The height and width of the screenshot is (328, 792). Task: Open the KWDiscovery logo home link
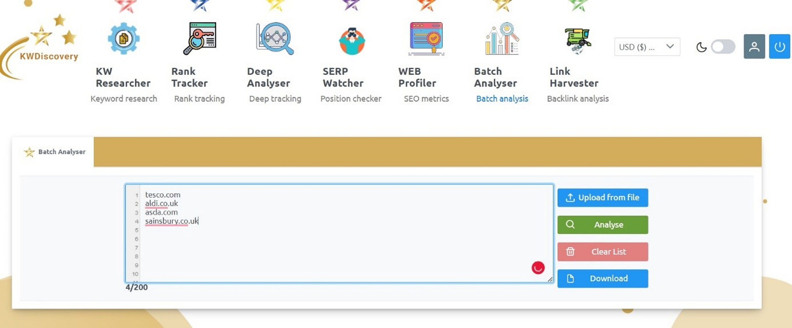pyautogui.click(x=40, y=46)
